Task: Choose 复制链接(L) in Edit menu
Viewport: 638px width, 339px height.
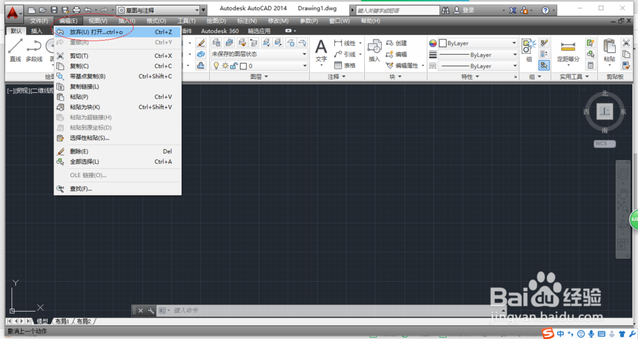Action: tap(117, 86)
